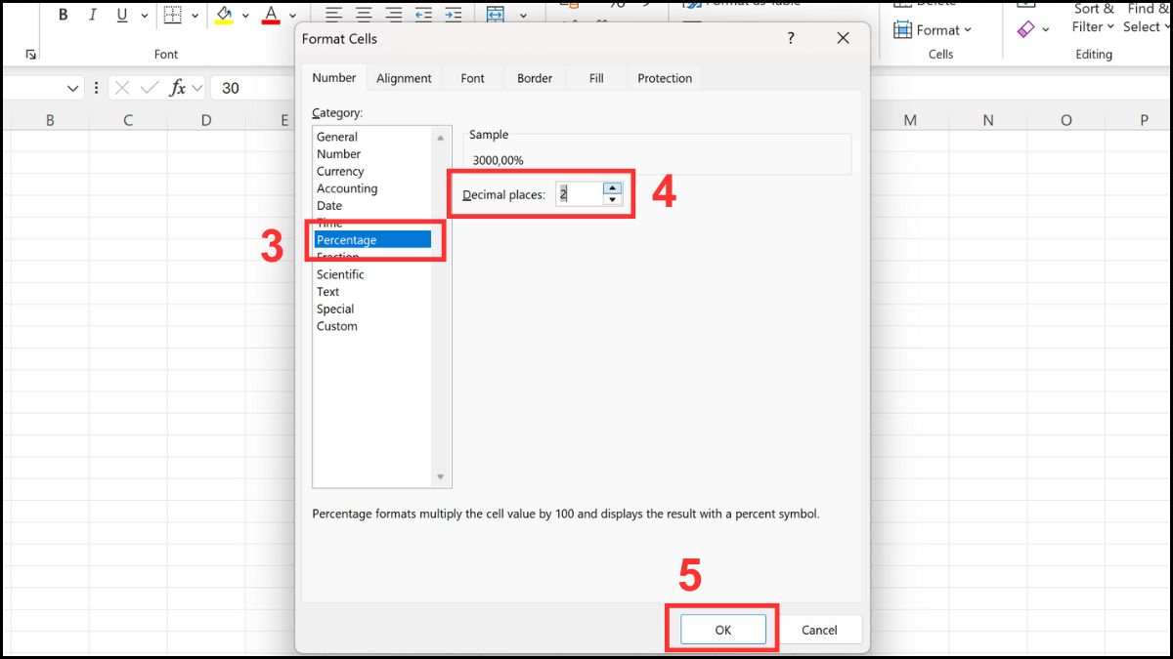Viewport: 1173px width, 659px height.
Task: Toggle italic formatting
Action: (x=92, y=14)
